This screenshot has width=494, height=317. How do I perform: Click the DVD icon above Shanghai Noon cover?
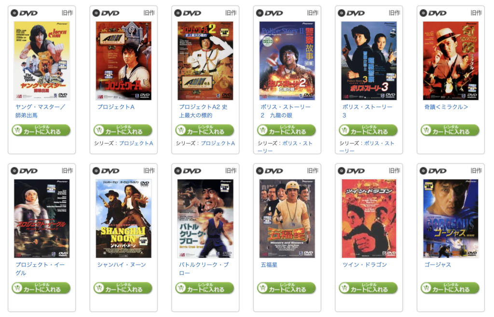(106, 171)
